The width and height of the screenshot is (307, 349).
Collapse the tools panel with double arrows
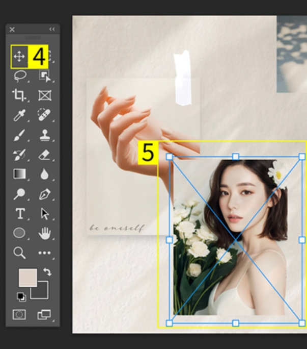(x=52, y=29)
